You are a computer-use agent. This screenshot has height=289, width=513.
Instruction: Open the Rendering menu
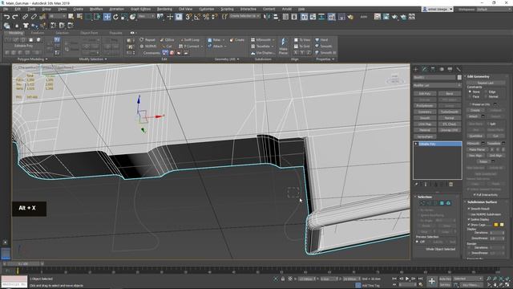click(164, 9)
